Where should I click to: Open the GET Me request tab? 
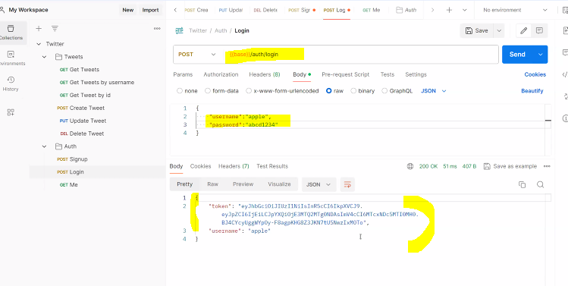tap(372, 10)
